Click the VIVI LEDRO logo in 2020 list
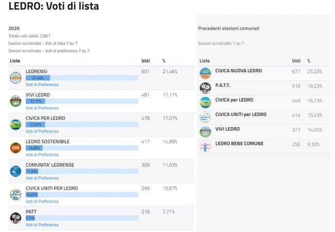 pyautogui.click(x=15, y=101)
